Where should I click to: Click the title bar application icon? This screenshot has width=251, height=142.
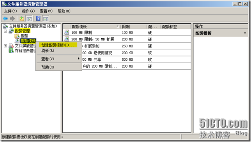[4, 4]
